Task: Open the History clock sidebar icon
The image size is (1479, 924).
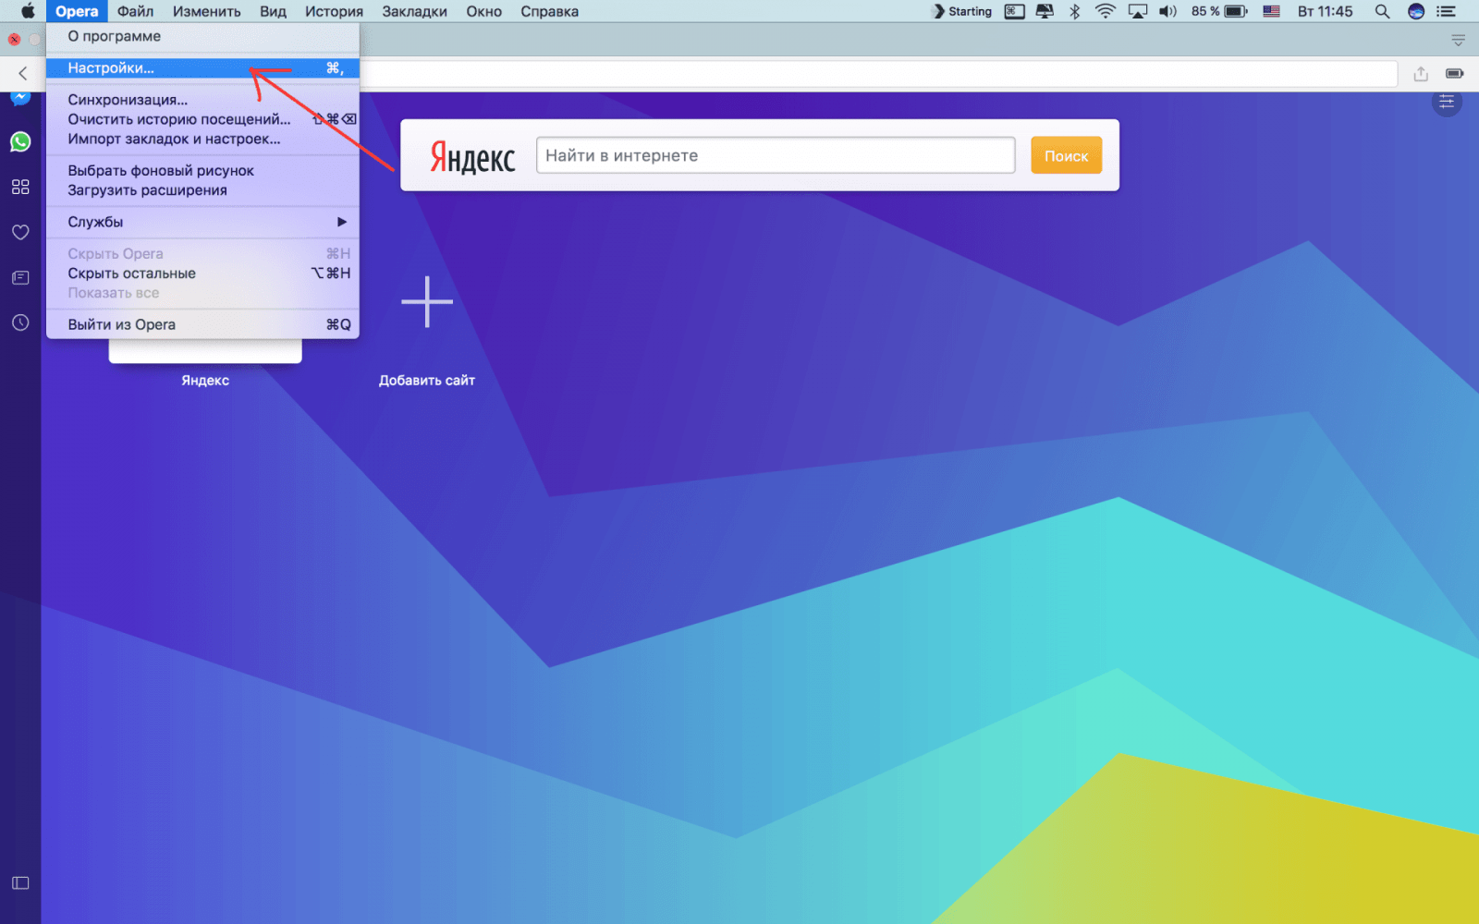Action: [20, 322]
